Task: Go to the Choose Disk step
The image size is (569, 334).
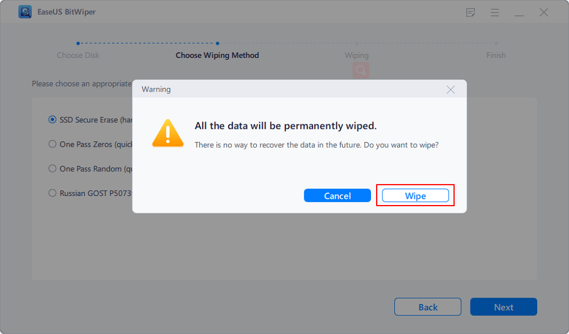Action: pos(77,55)
